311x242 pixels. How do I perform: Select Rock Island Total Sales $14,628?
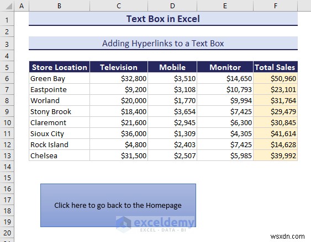click(276, 144)
